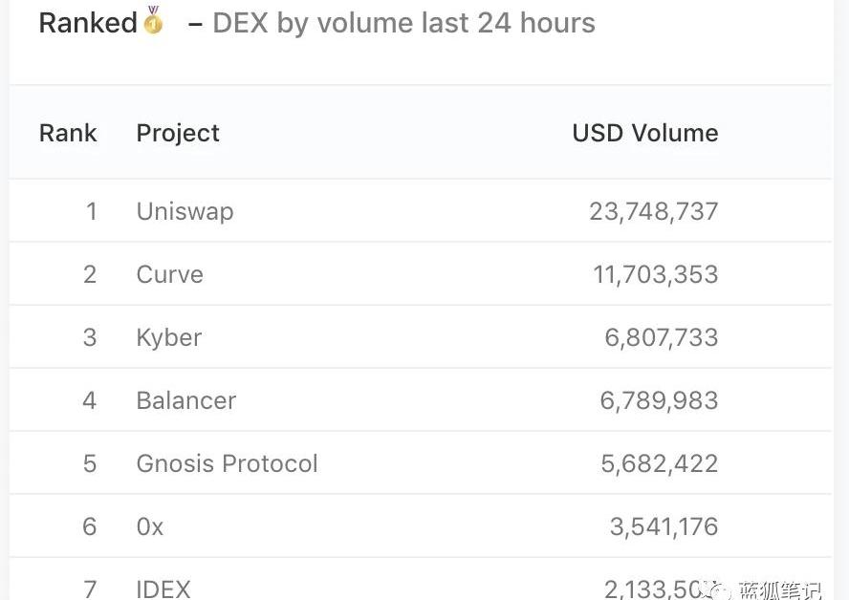Viewport: 849px width, 600px height.
Task: Click Balancer's volume 6,789,983
Action: coord(659,400)
